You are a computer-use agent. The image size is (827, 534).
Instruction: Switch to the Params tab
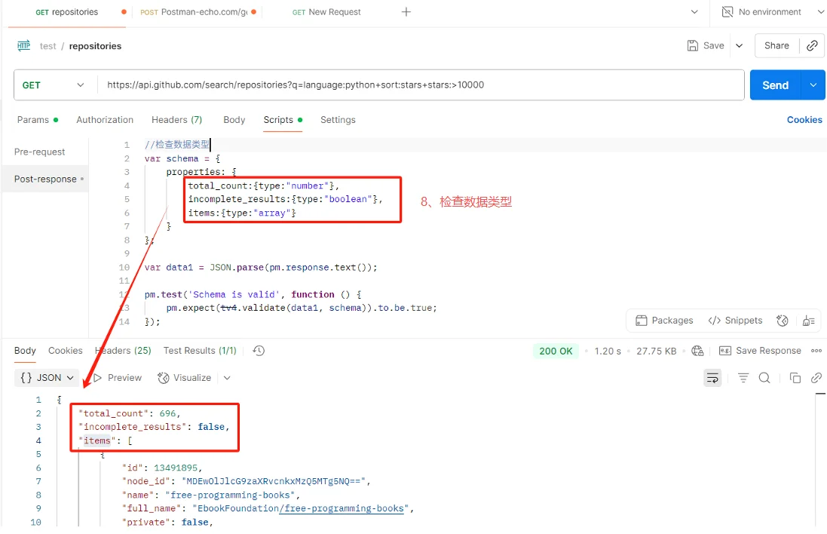pyautogui.click(x=38, y=120)
